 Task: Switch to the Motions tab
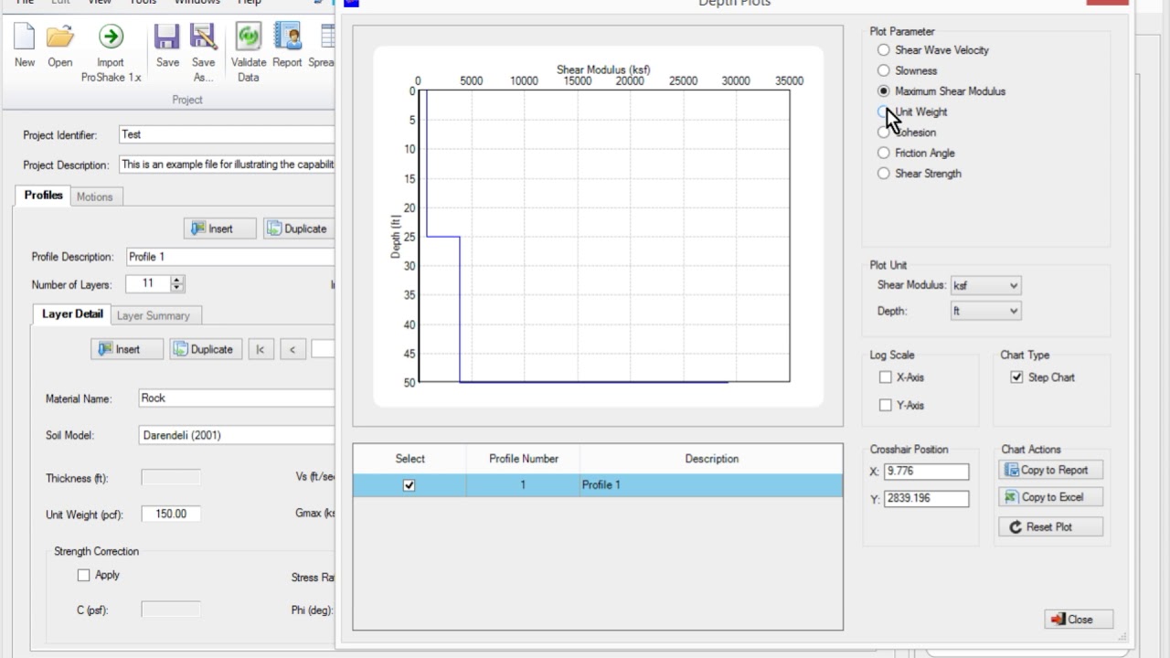(94, 196)
